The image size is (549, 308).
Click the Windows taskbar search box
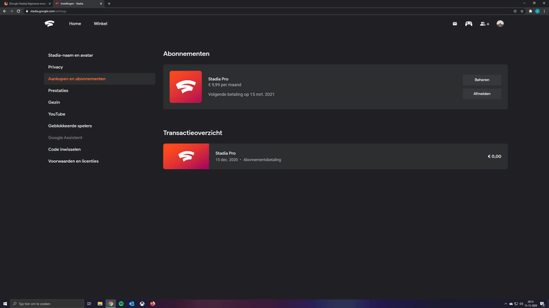point(47,304)
